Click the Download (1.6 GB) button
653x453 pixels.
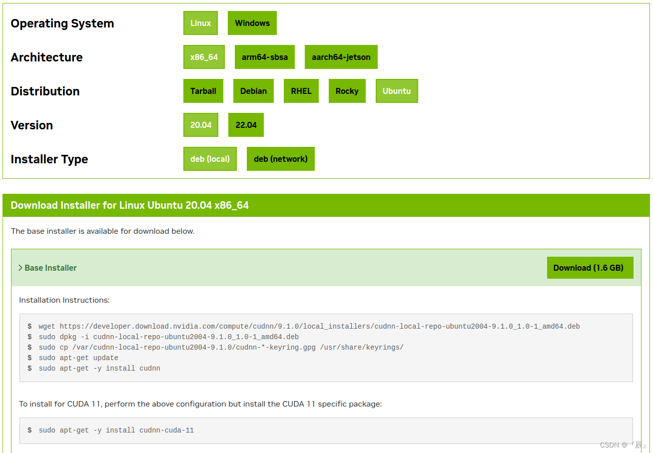[x=590, y=268]
